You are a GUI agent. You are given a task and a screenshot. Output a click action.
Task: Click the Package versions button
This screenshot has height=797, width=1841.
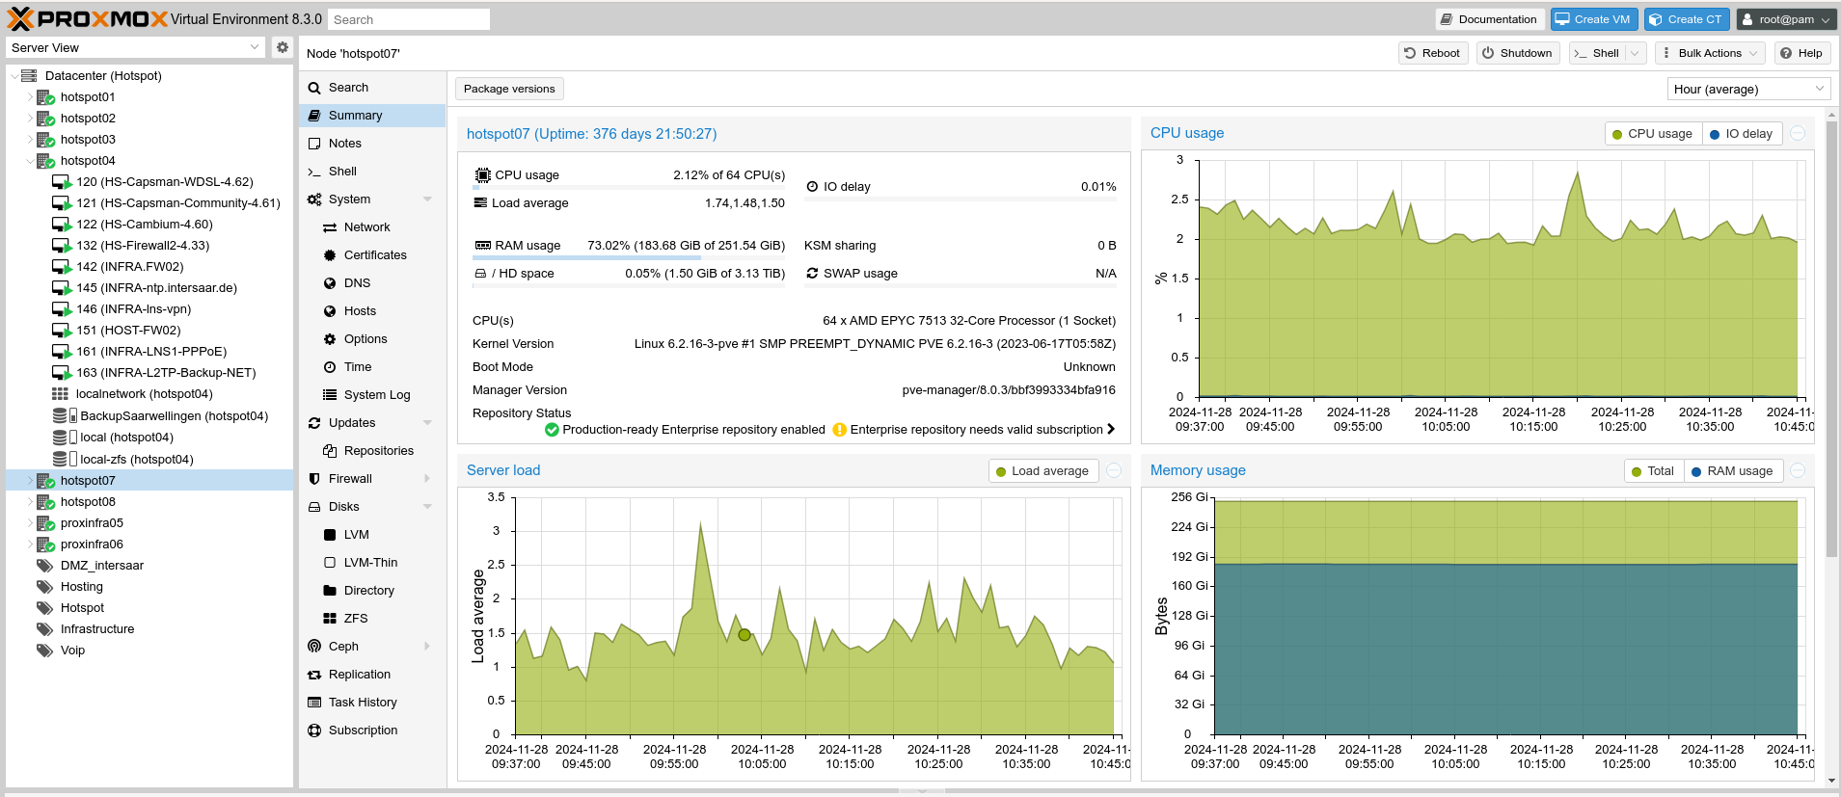pyautogui.click(x=509, y=89)
